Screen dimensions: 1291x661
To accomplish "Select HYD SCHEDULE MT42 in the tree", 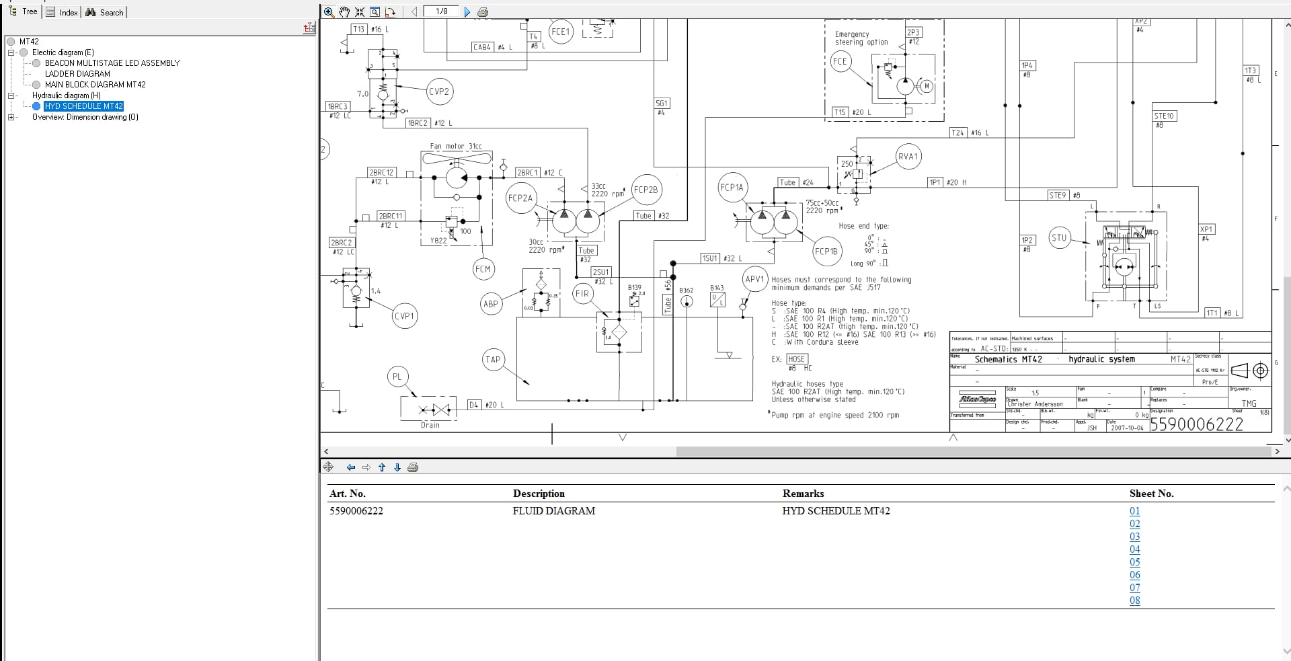I will click(83, 106).
